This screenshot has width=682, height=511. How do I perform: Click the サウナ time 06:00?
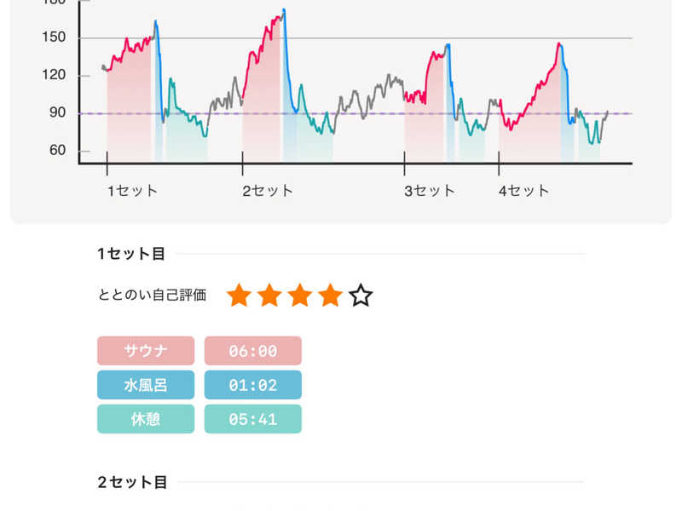click(x=252, y=350)
